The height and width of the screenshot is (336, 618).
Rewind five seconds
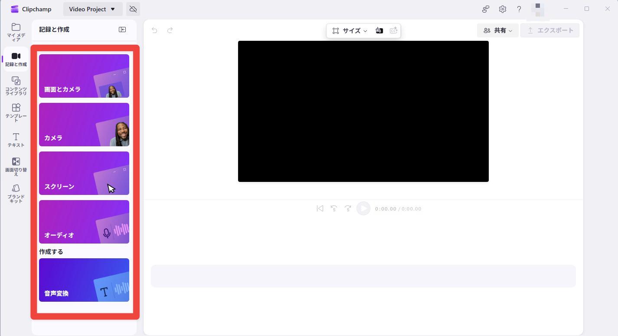(x=334, y=208)
